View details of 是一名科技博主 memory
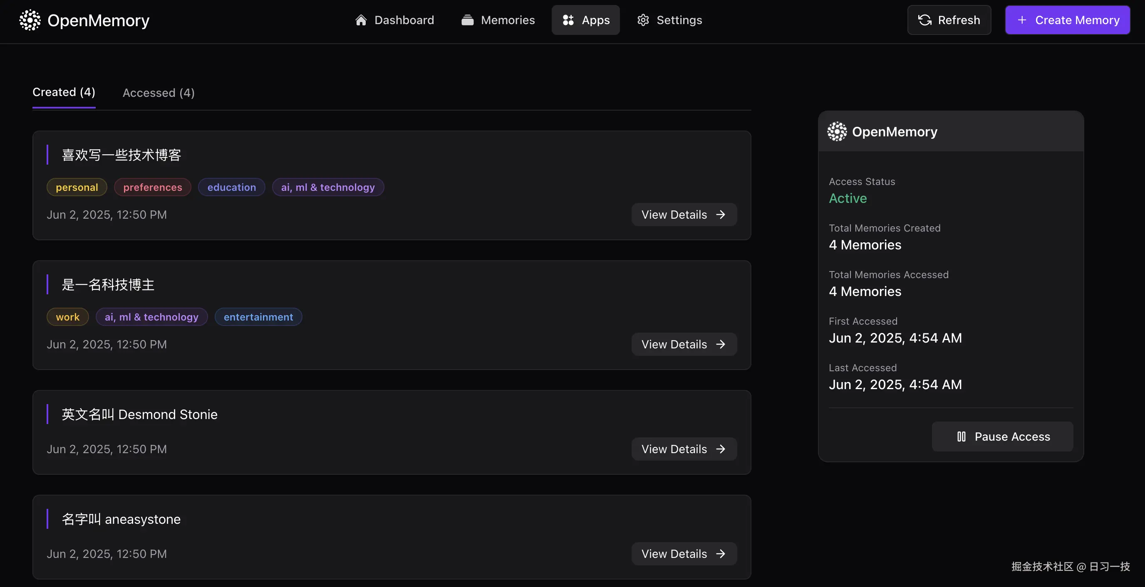 tap(684, 344)
